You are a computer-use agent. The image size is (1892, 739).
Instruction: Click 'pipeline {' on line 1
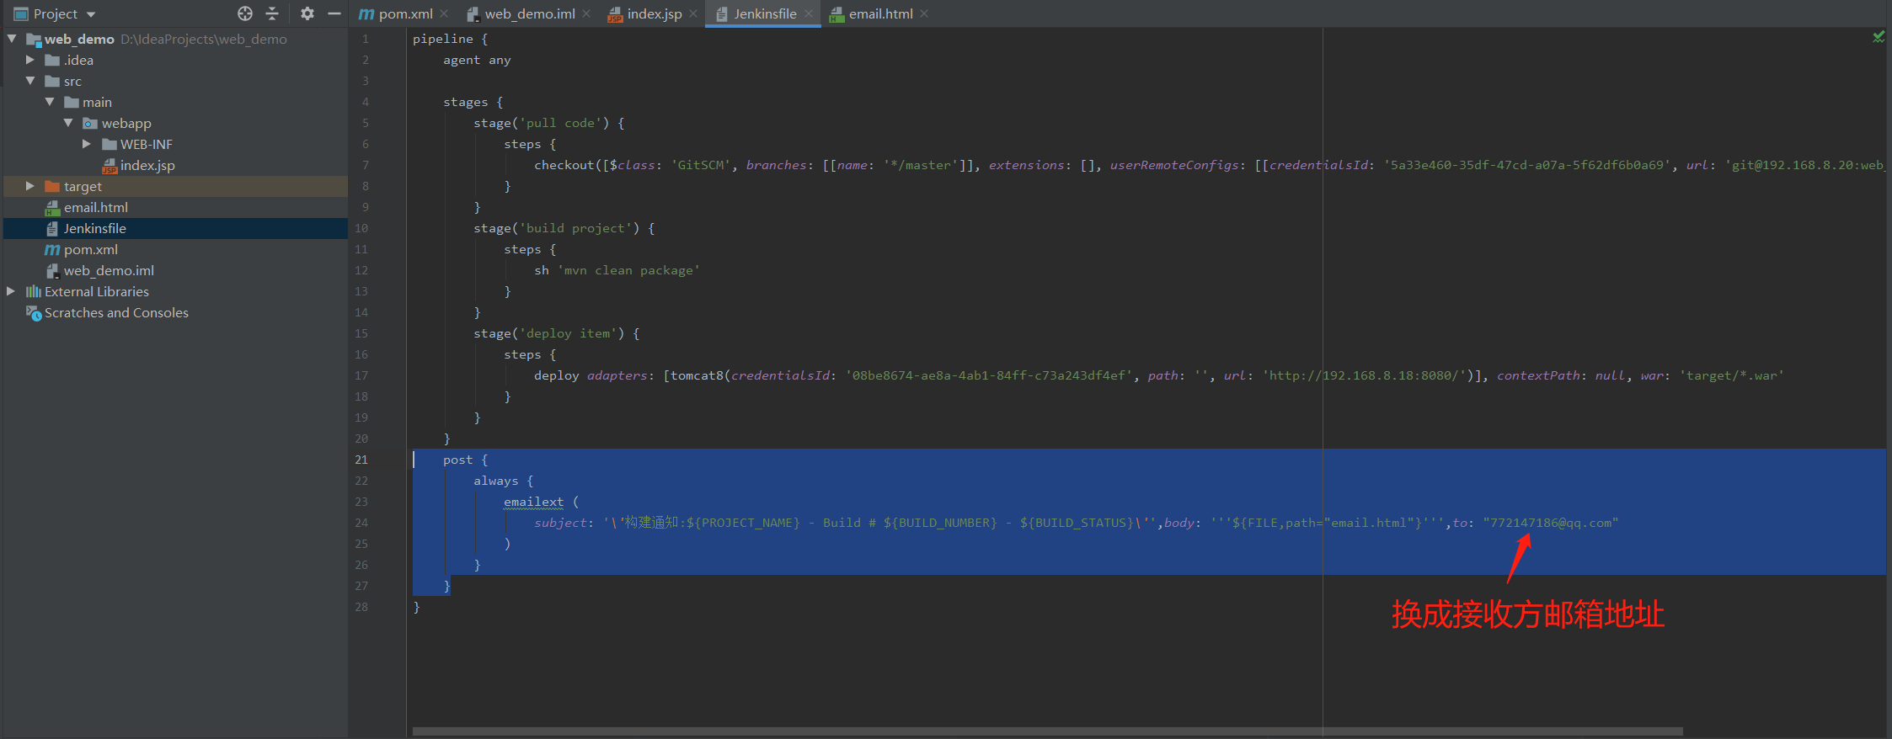(450, 39)
